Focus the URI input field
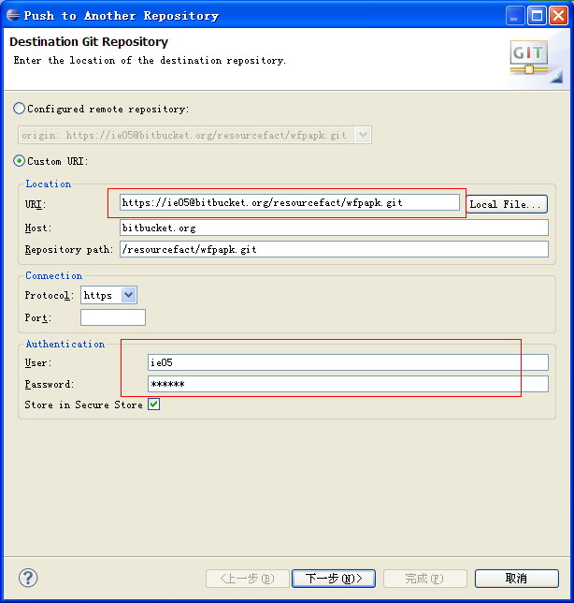Image resolution: width=574 pixels, height=603 pixels. (x=290, y=202)
